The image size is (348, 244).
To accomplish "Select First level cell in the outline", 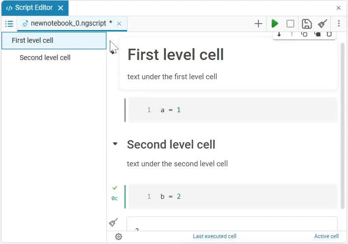I will click(x=54, y=41).
